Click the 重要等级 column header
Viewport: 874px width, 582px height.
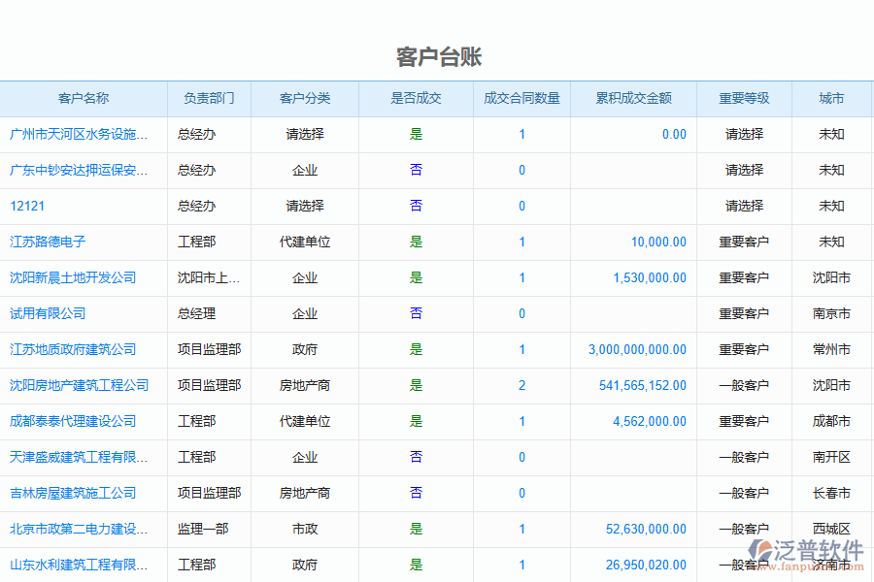tap(744, 98)
